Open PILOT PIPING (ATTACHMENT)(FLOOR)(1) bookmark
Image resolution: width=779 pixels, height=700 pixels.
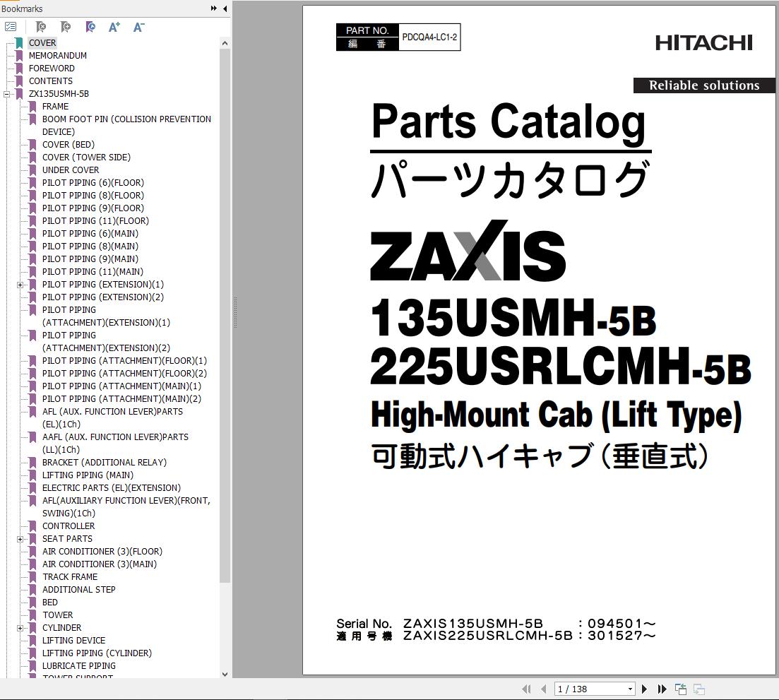(125, 361)
